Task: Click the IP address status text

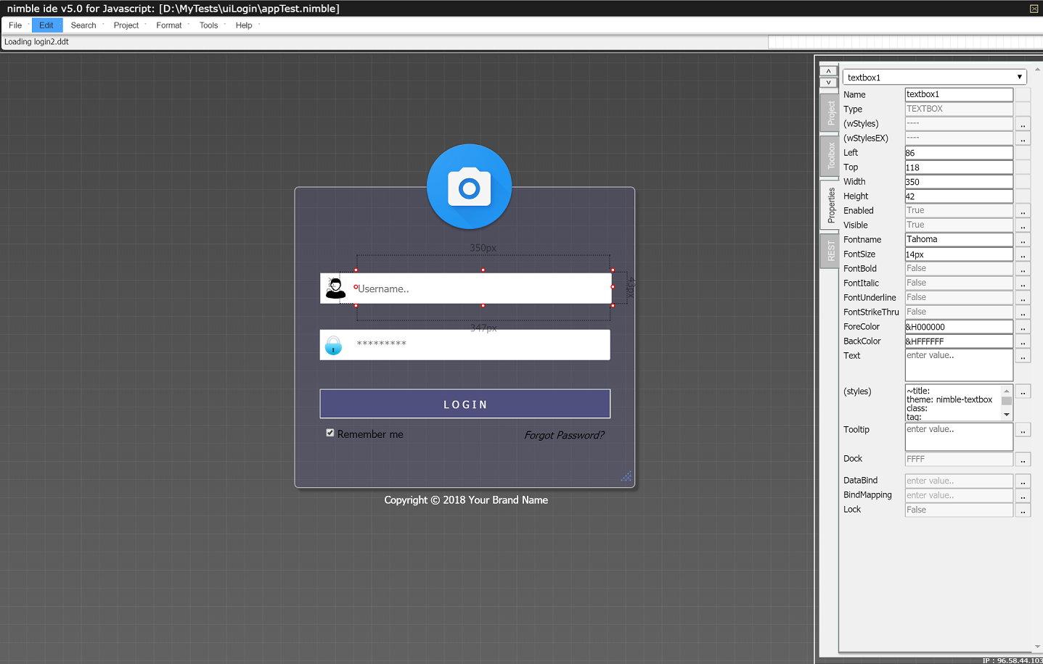Action: pyautogui.click(x=1012, y=660)
